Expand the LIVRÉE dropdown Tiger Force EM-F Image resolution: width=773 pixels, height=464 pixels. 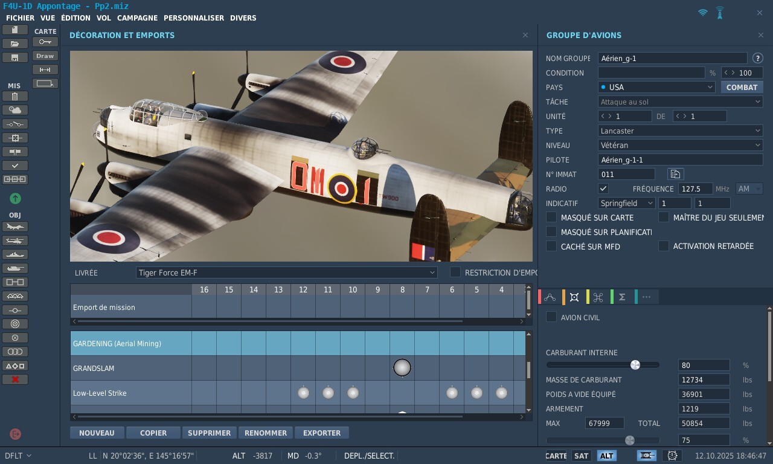coord(287,272)
